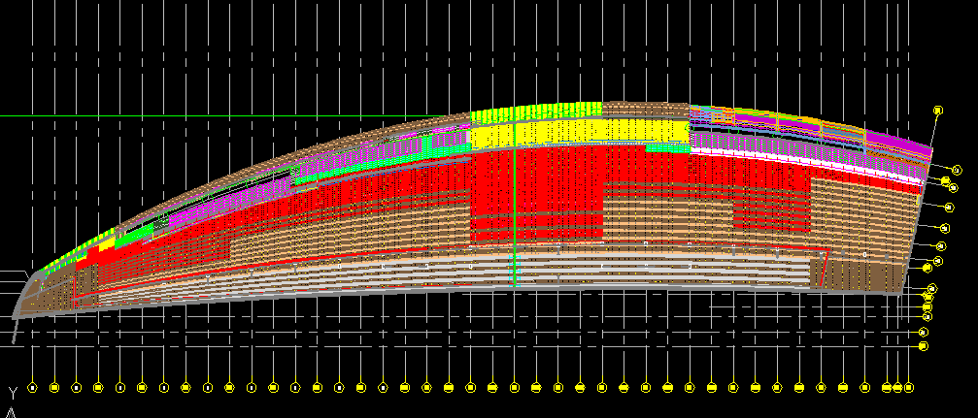This screenshot has width=978, height=418.
Task: Select the short green strip below yellow block
Action: (668, 148)
